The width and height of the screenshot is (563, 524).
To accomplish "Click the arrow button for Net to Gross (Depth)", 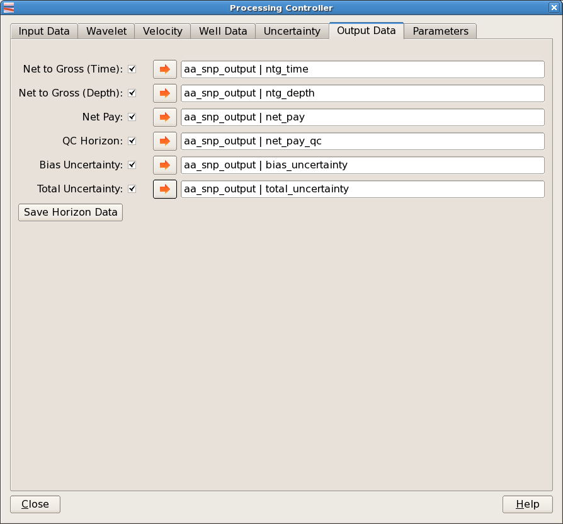I will tap(165, 93).
